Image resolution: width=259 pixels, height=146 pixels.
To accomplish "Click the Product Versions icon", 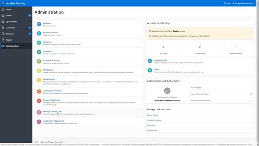I will pos(39,33).
